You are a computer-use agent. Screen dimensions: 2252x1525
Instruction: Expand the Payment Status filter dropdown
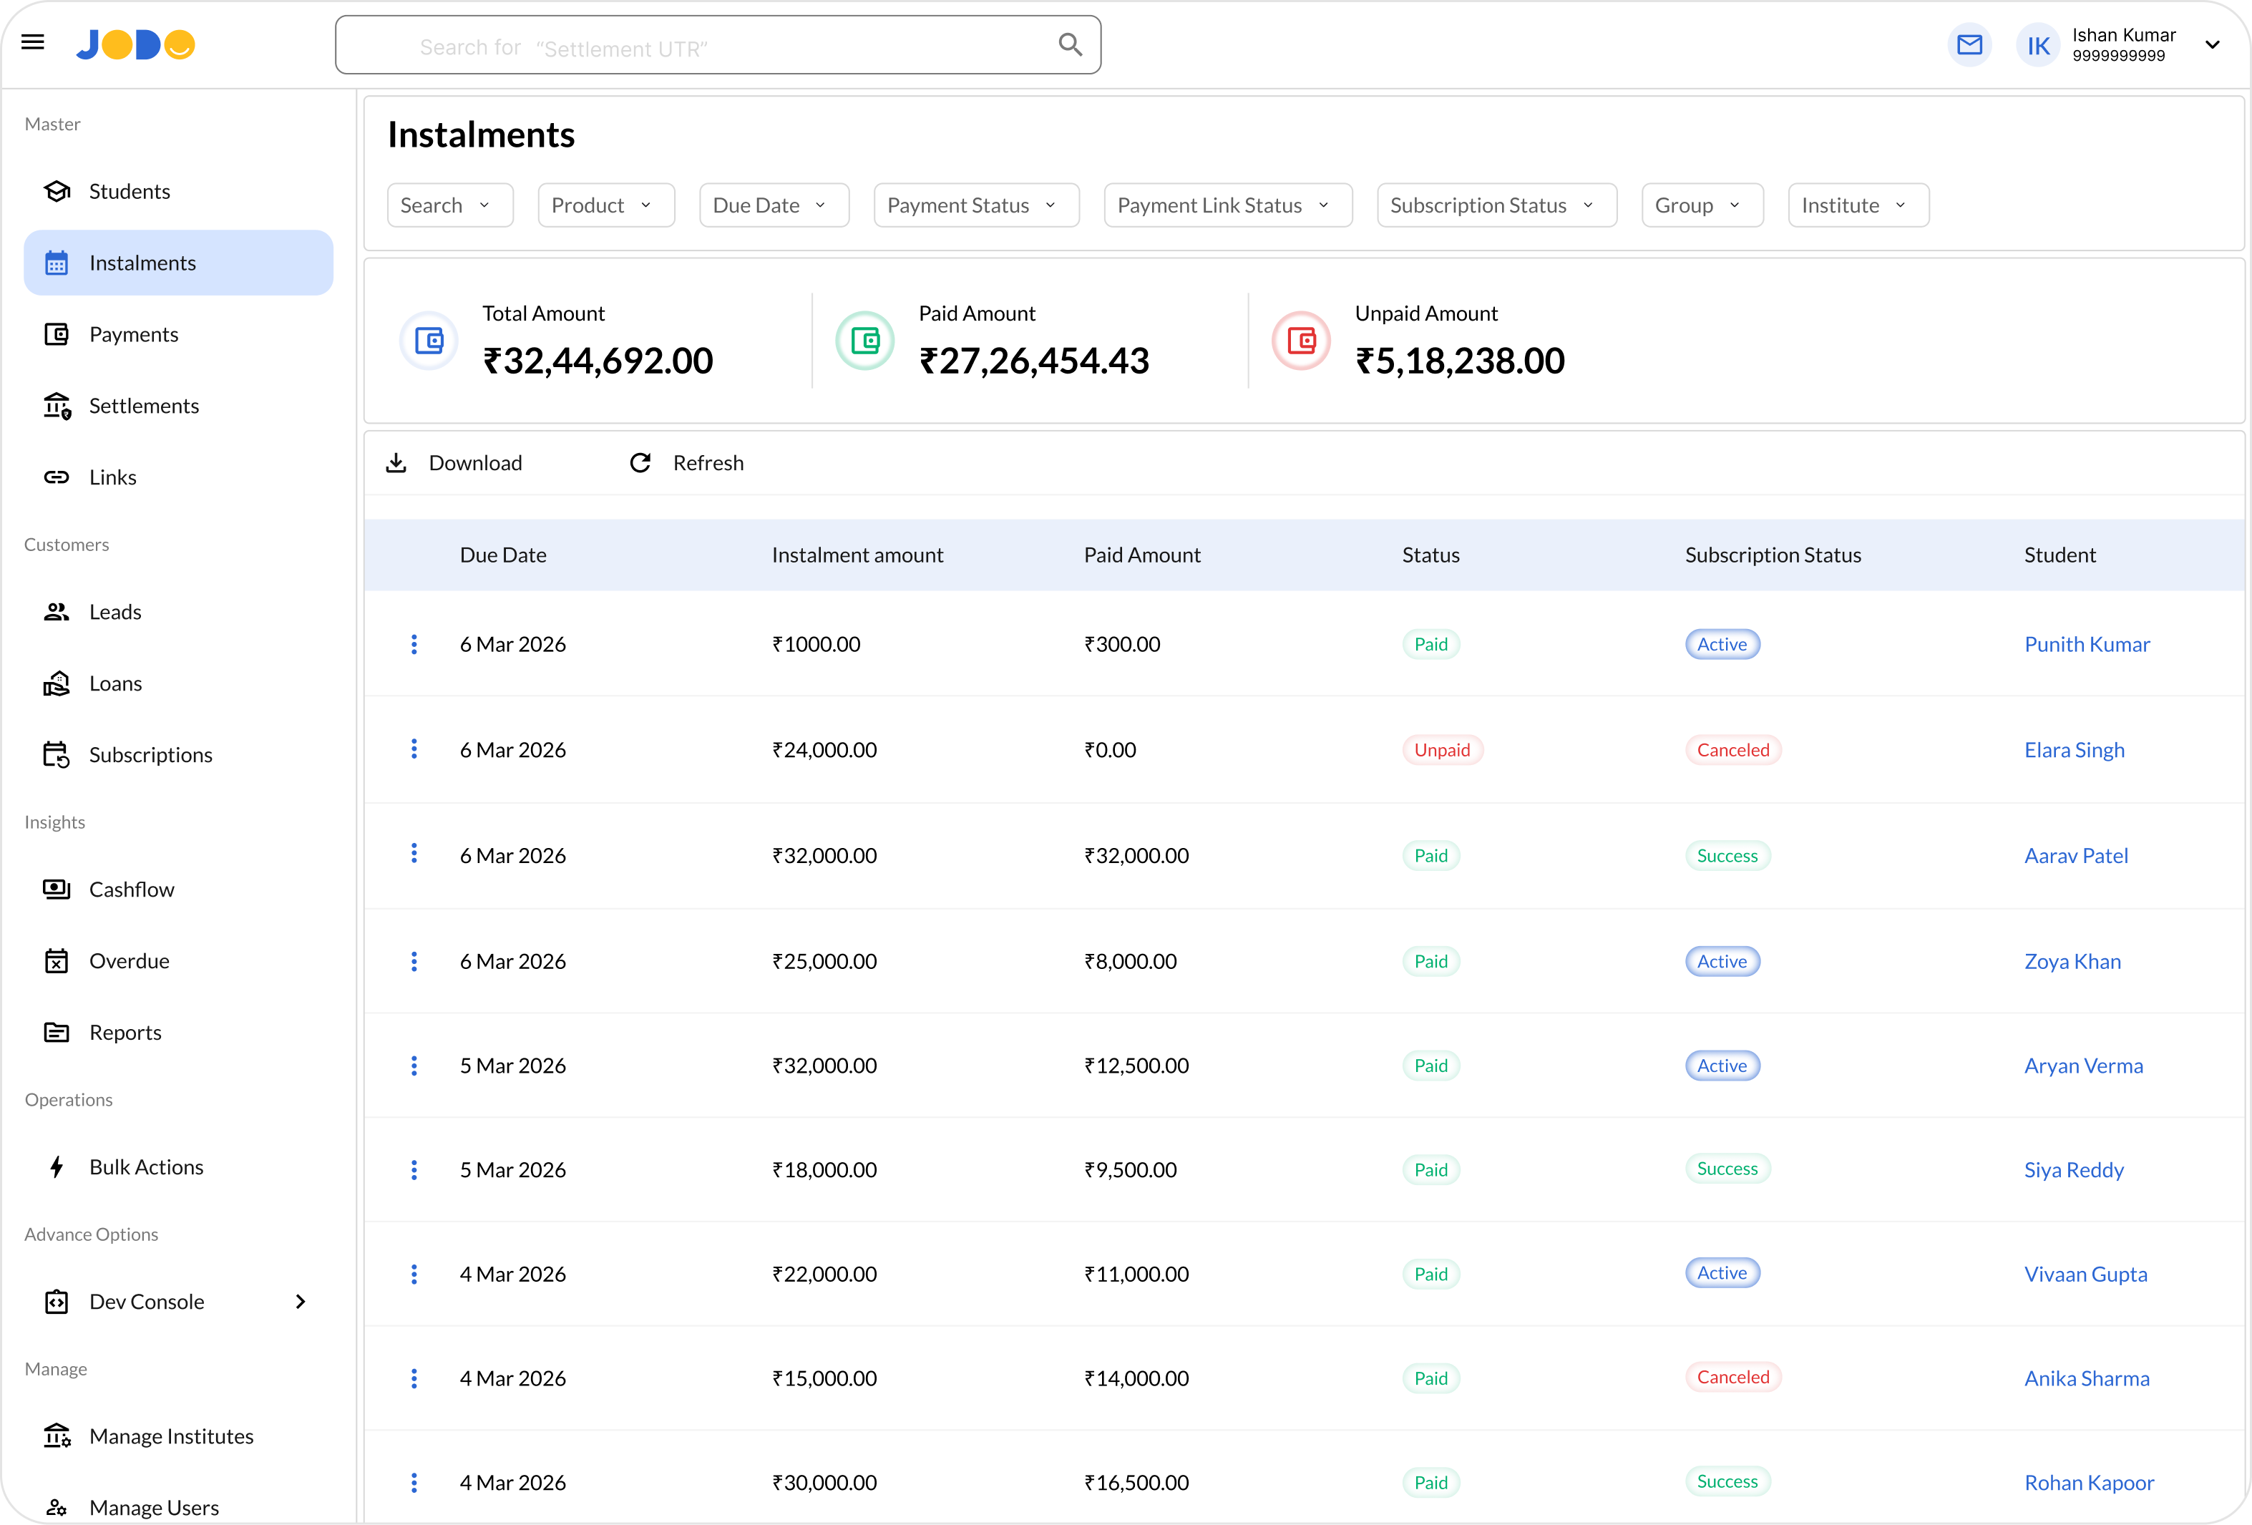(x=976, y=205)
